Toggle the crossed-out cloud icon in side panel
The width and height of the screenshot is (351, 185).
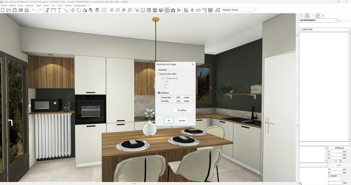[307, 16]
